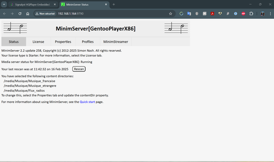Screen dimensions: 274x162
Task: Click the MinimServer[GentooPlayerX86] page title
Action: pyautogui.click(x=95, y=29)
